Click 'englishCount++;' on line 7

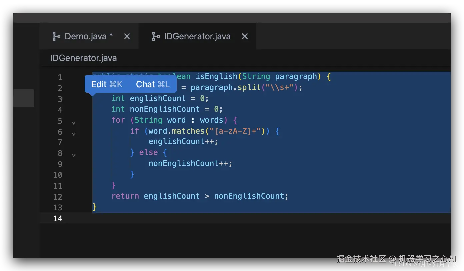[x=183, y=141]
